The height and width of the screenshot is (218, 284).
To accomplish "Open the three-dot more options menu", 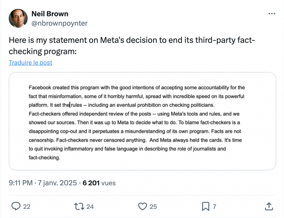I will point(271,14).
